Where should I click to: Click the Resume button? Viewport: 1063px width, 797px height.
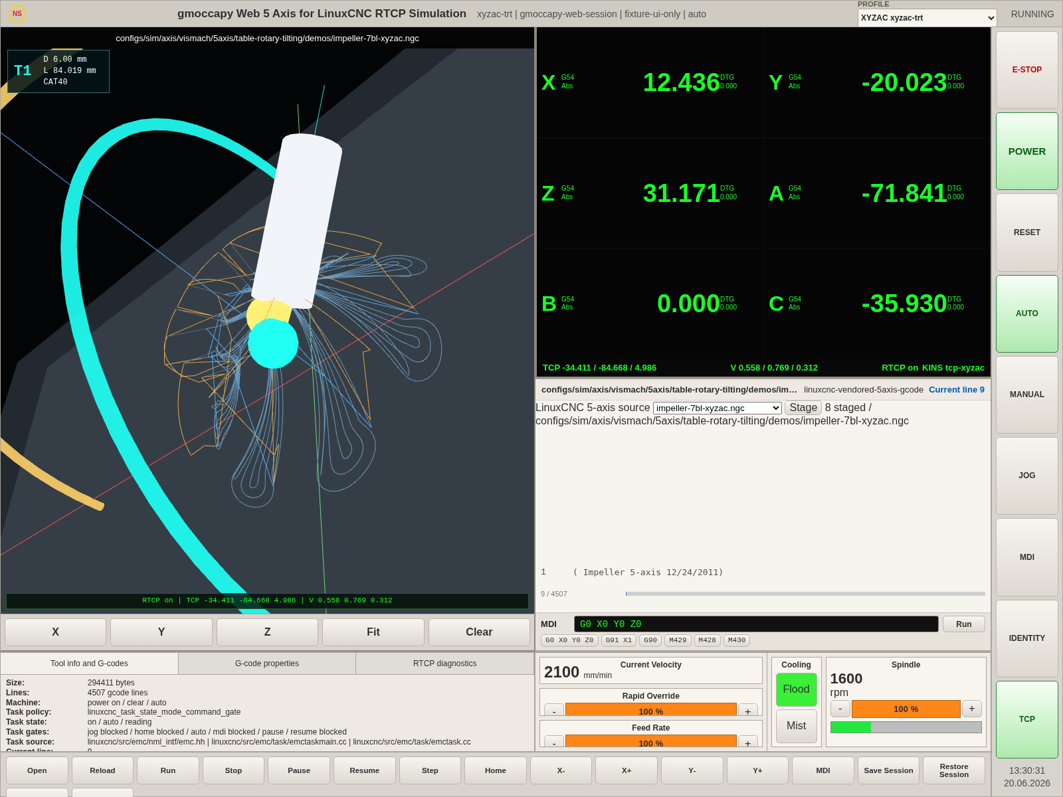364,770
